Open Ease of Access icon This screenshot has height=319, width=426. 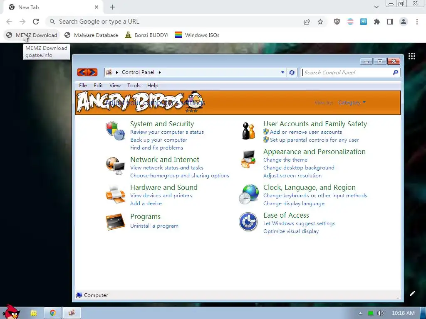(248, 222)
